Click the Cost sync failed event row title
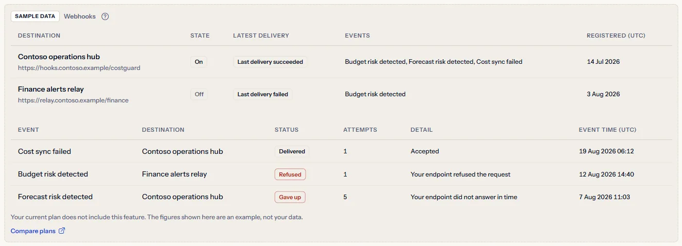 tap(44, 152)
